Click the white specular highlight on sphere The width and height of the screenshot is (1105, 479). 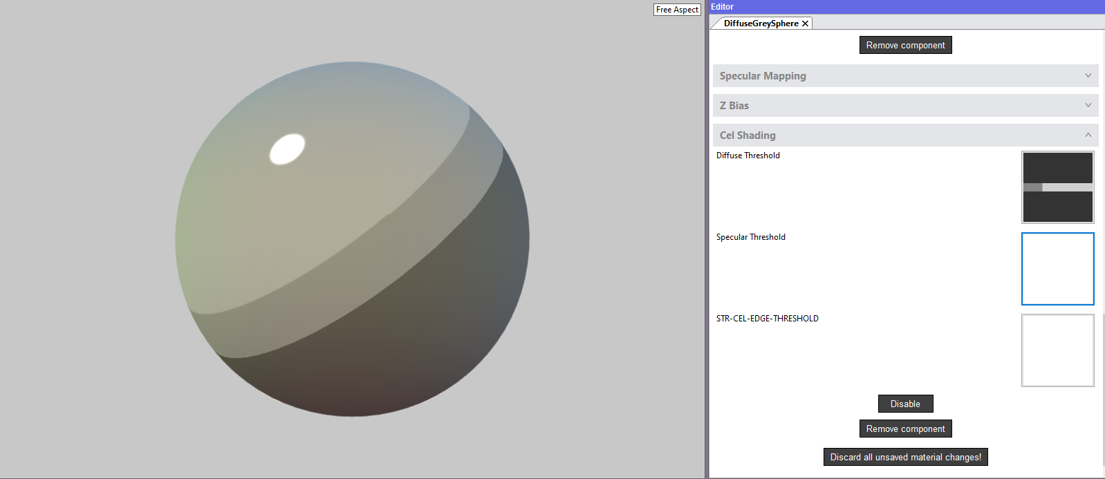pos(287,149)
